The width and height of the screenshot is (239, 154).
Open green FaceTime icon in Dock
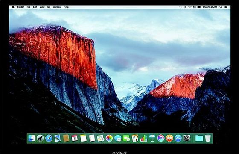126,138
